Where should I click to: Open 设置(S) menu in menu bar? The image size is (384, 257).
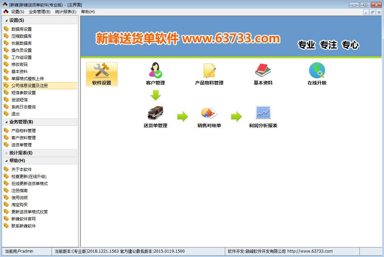click(18, 12)
